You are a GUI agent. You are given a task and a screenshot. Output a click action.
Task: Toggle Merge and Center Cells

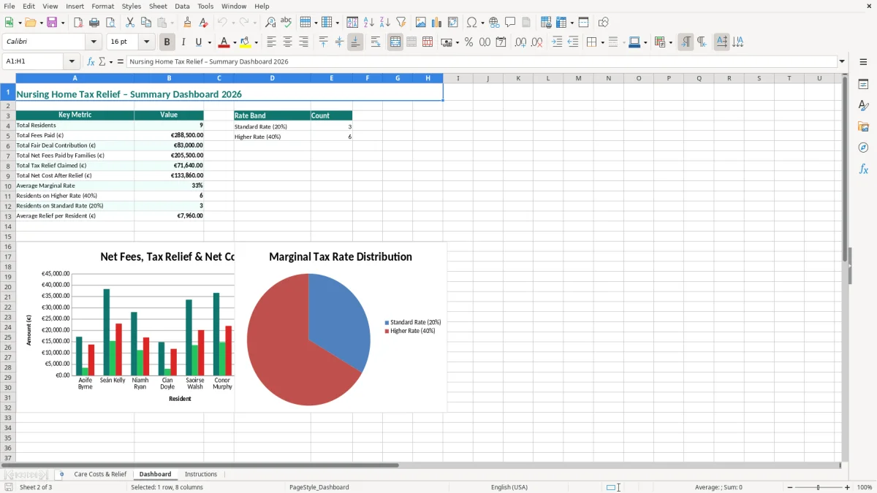pos(395,42)
